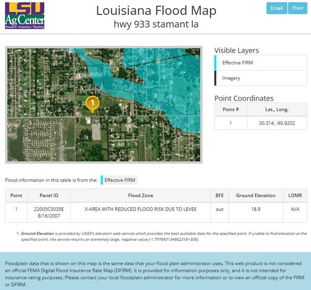
Task: Click the yellow point 1 map marker
Action: (92, 104)
